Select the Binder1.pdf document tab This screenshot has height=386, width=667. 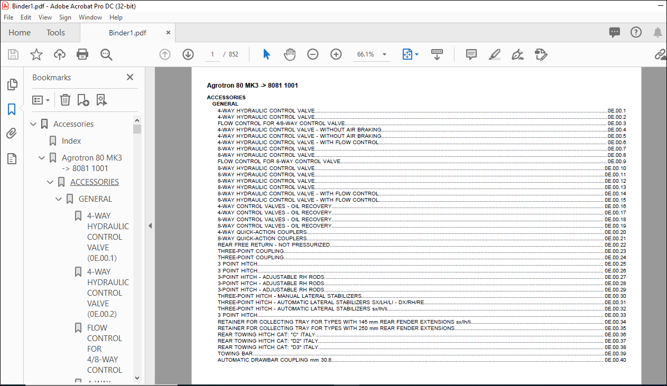pos(127,33)
